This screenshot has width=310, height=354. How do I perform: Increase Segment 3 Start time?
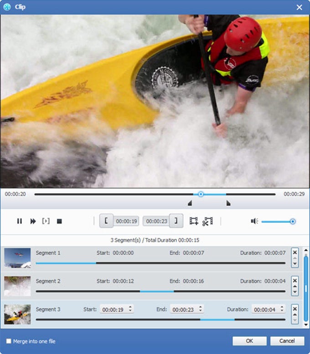tap(130, 307)
